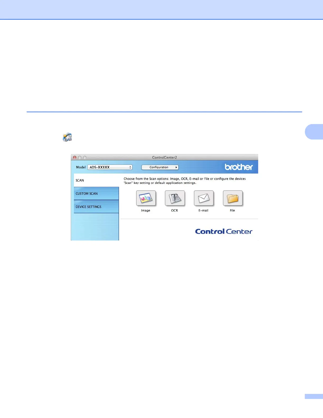Click the 'Choose from the Scan options' description
This screenshot has height=418, width=323.
(x=185, y=181)
